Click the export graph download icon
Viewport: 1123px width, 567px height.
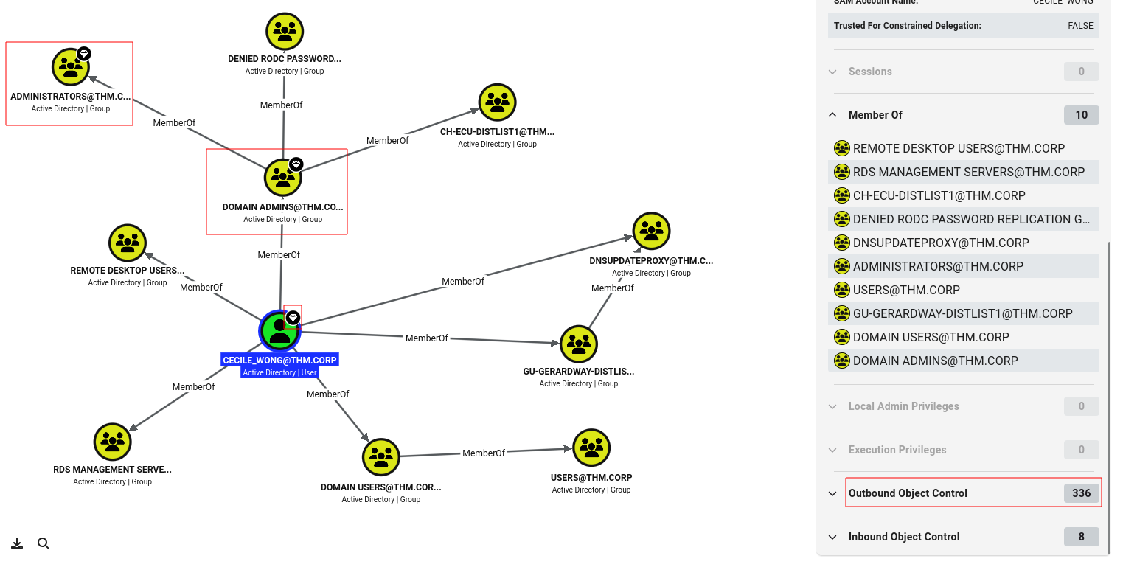pyautogui.click(x=17, y=544)
